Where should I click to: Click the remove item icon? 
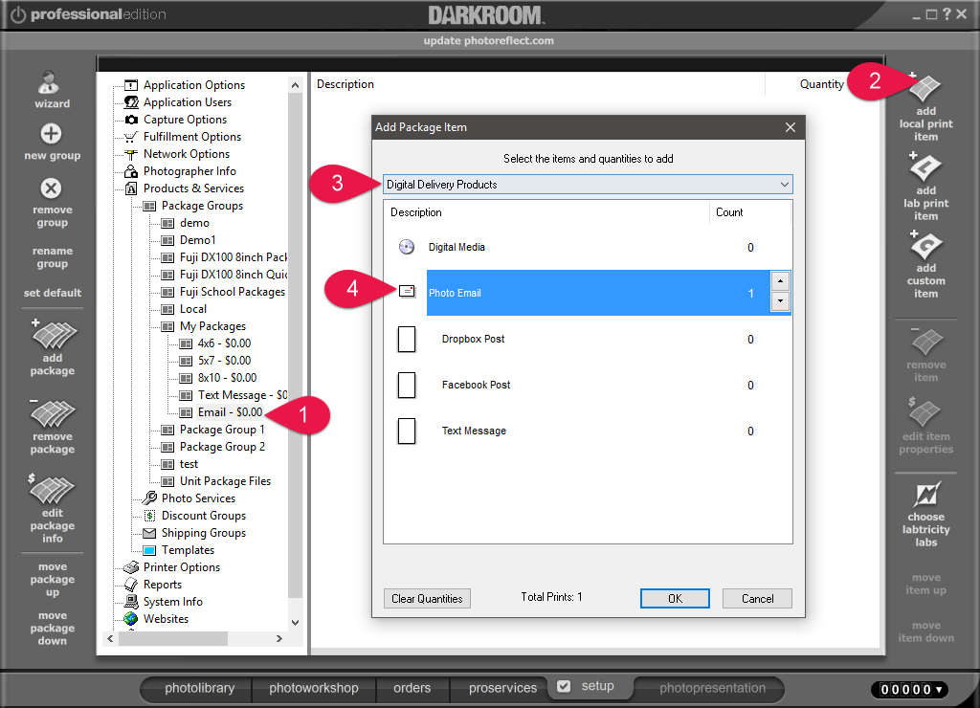coord(925,342)
